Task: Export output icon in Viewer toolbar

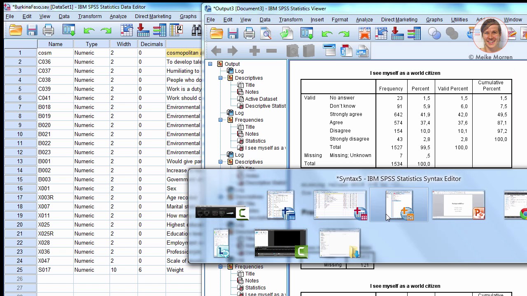Action: 286,34
